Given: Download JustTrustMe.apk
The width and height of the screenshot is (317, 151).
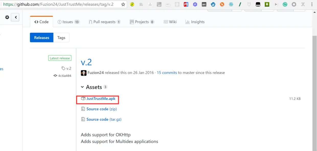Looking at the screenshot, I should pos(101,99).
